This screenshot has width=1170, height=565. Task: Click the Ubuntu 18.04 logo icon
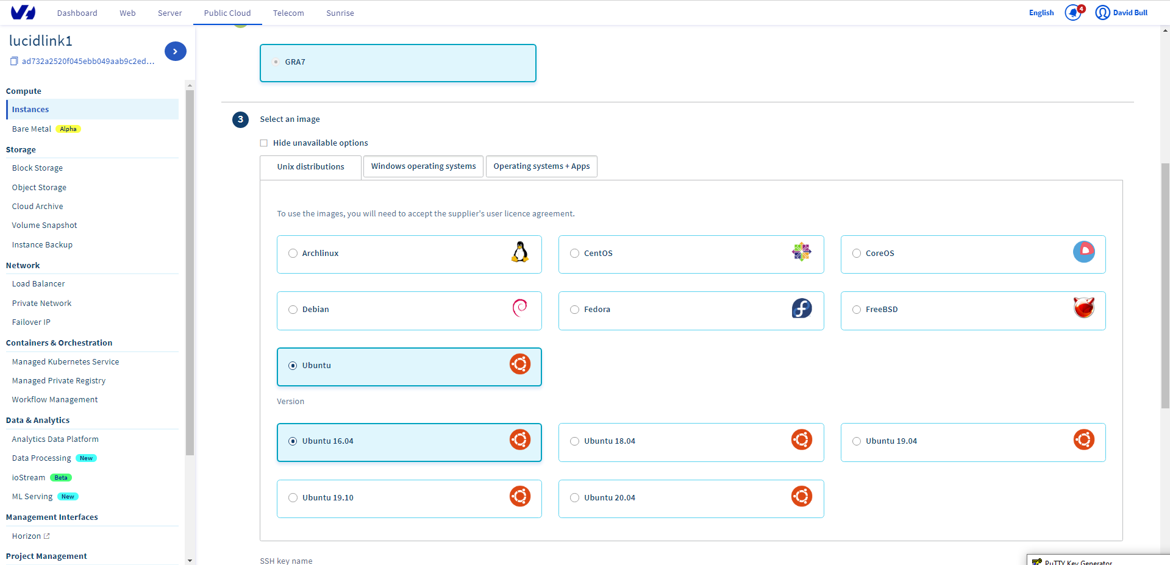tap(802, 439)
